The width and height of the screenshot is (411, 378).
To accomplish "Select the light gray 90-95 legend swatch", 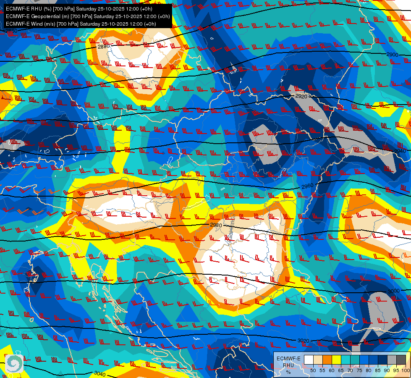I will (392, 360).
